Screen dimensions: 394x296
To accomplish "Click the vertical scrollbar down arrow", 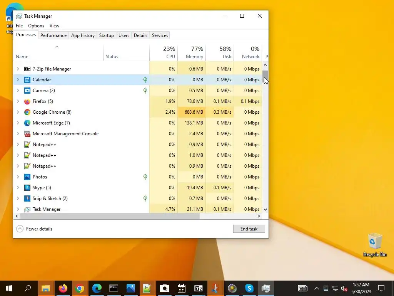I will pos(265,209).
